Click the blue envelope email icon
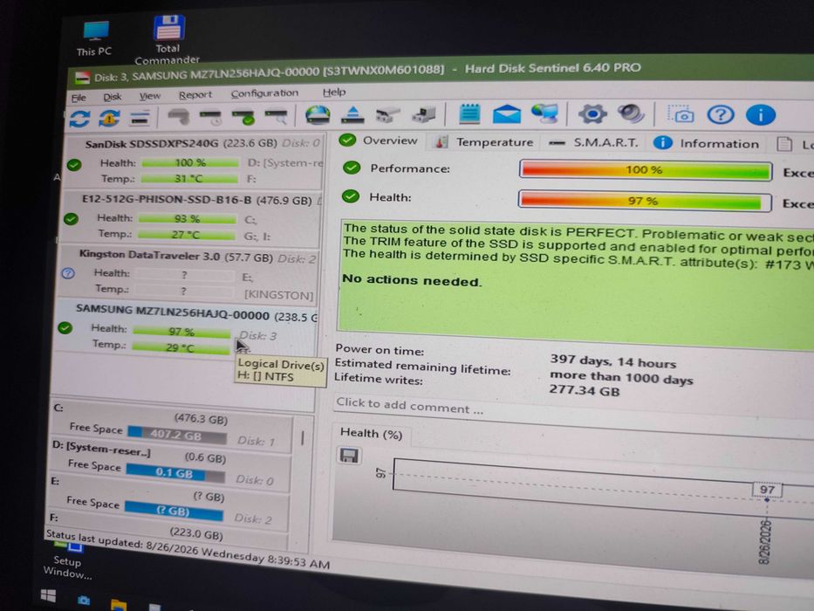This screenshot has width=814, height=611. 507,113
